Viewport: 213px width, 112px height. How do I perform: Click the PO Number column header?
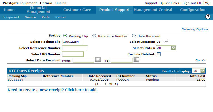(126, 76)
